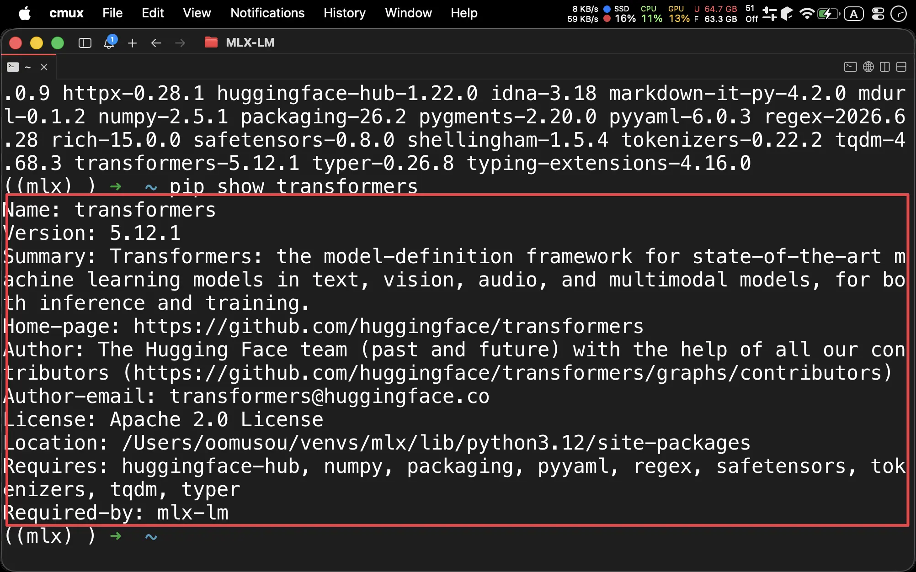Open the Home-page GitHub transformers URL

[389, 326]
